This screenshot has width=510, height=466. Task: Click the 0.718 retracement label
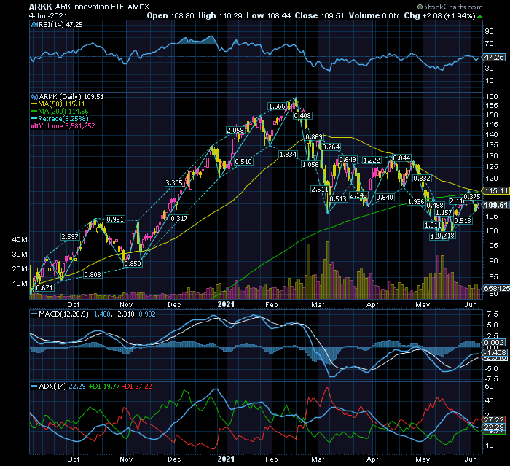[446, 236]
